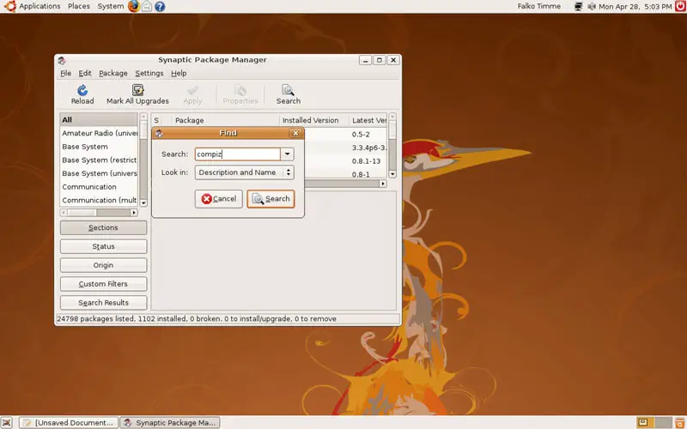
Task: Open the Help menu
Action: 179,73
